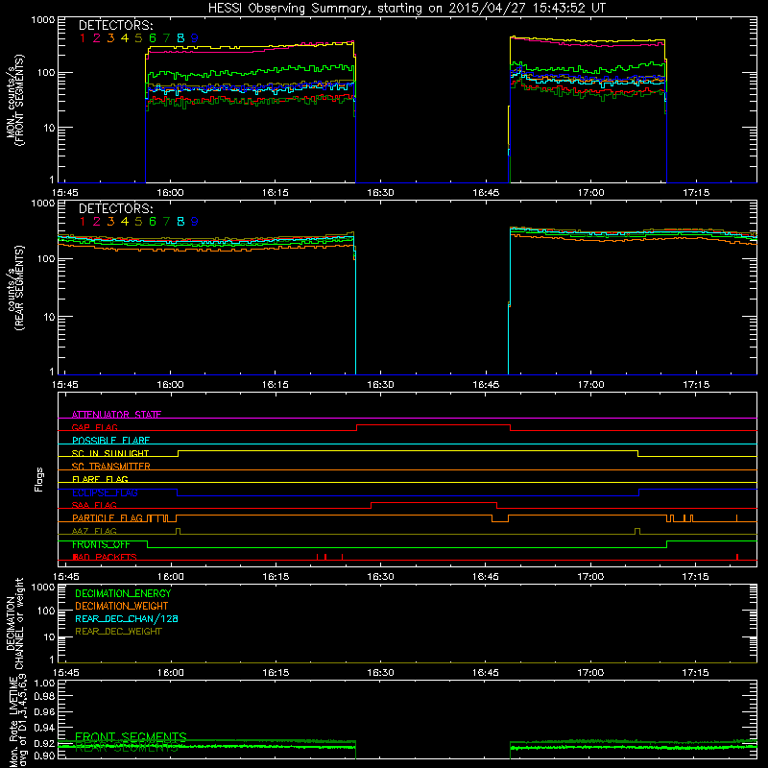The width and height of the screenshot is (768, 768).
Task: Click the GAP_FLAG label
Action: click(94, 427)
